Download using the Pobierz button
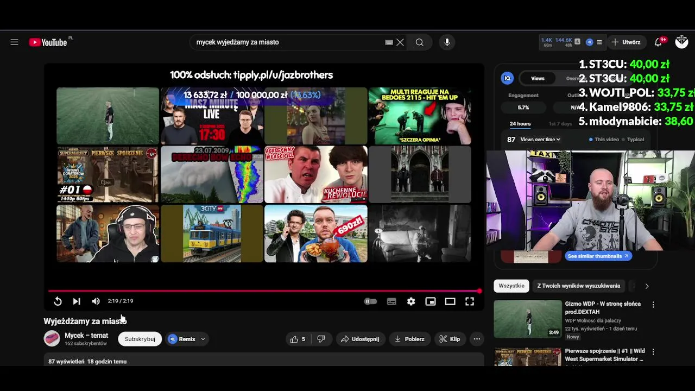Image resolution: width=695 pixels, height=391 pixels. click(x=409, y=339)
